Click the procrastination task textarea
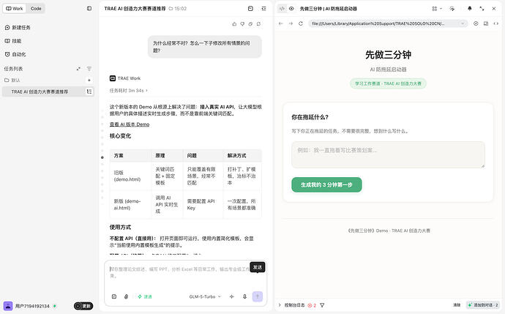 [388, 154]
